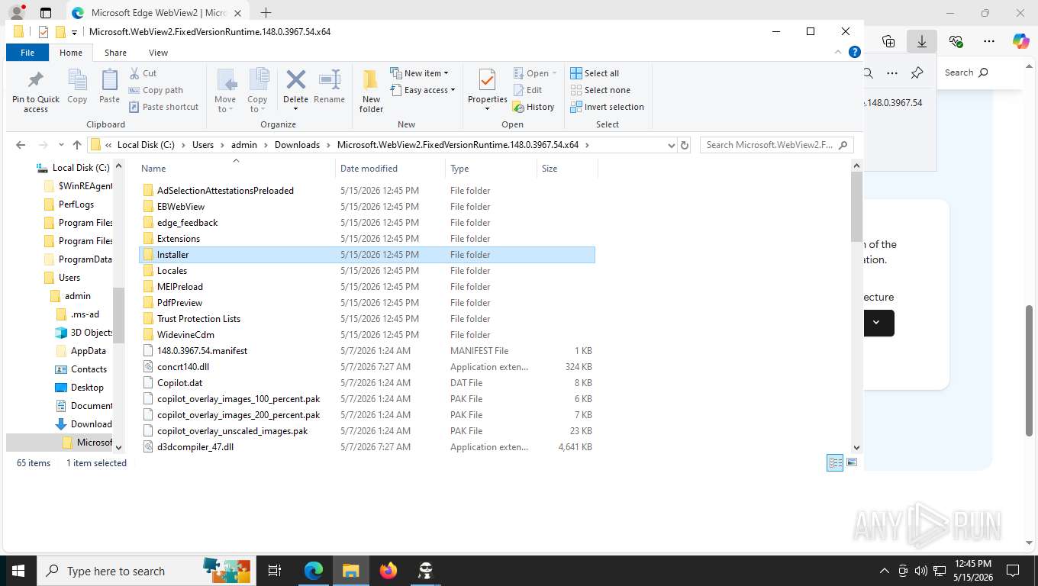Screen dimensions: 1038x586
Task: Sort by Name column header
Action: tap(235, 169)
